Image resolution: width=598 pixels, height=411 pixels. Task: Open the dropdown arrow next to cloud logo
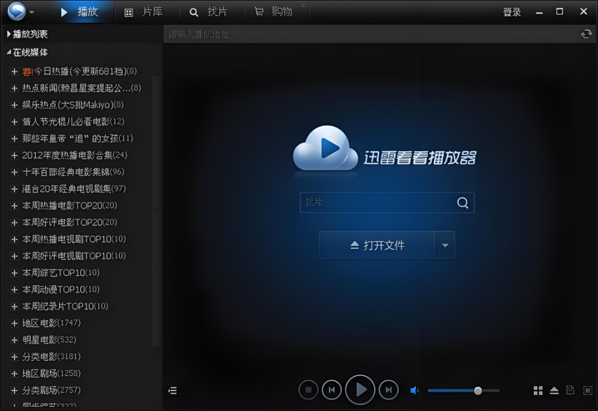(32, 12)
